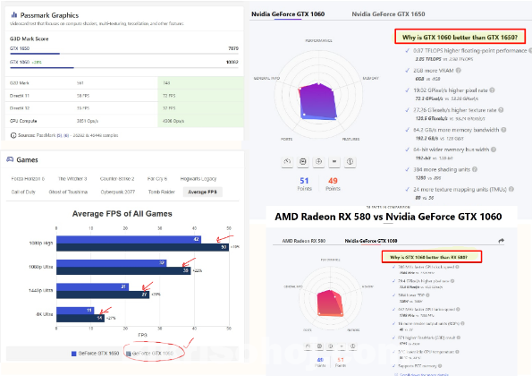Image resolution: width=532 pixels, height=376 pixels.
Task: Click the Games controller icon
Action: tap(10, 159)
